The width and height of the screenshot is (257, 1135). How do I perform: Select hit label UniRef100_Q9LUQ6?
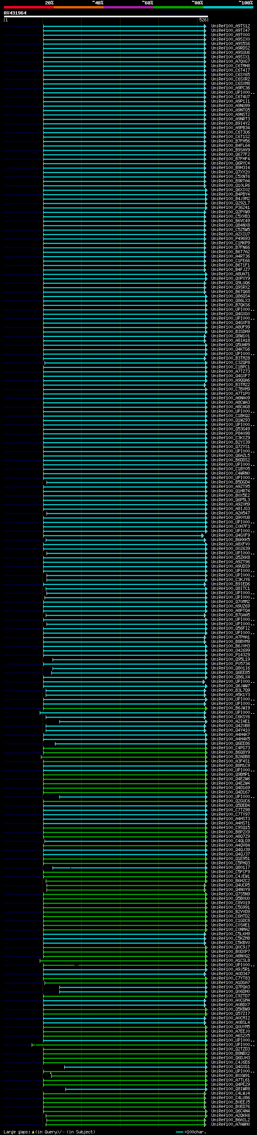click(x=230, y=283)
